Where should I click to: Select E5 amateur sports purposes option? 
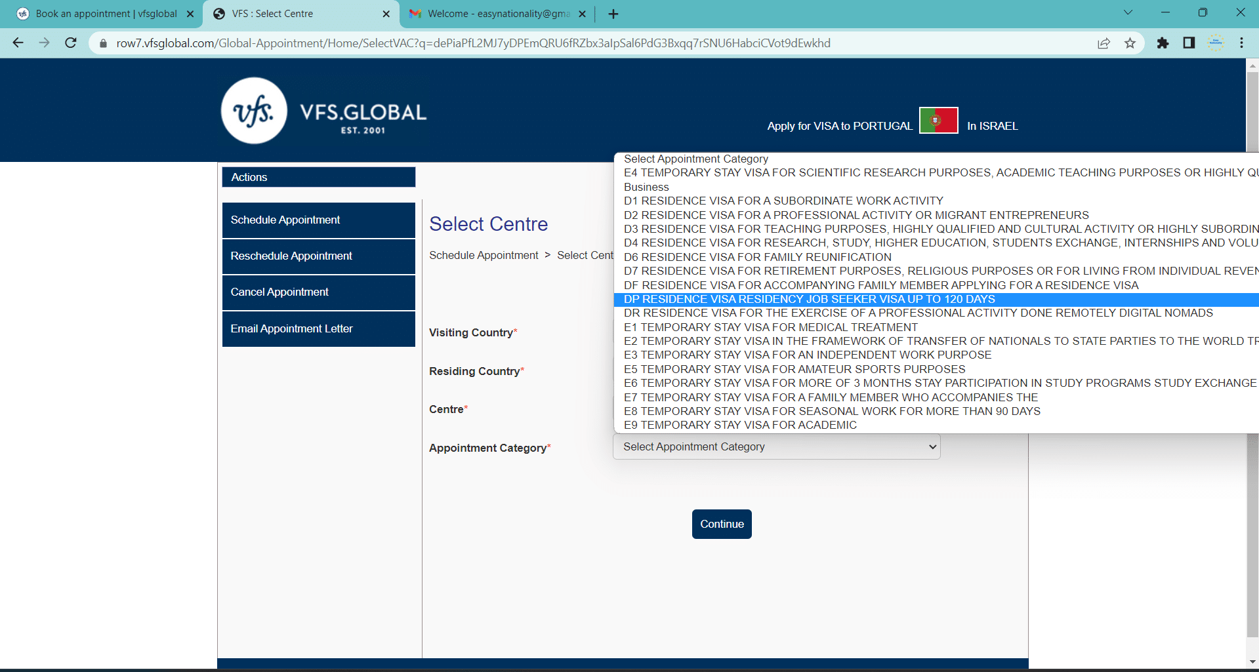[x=936, y=369]
